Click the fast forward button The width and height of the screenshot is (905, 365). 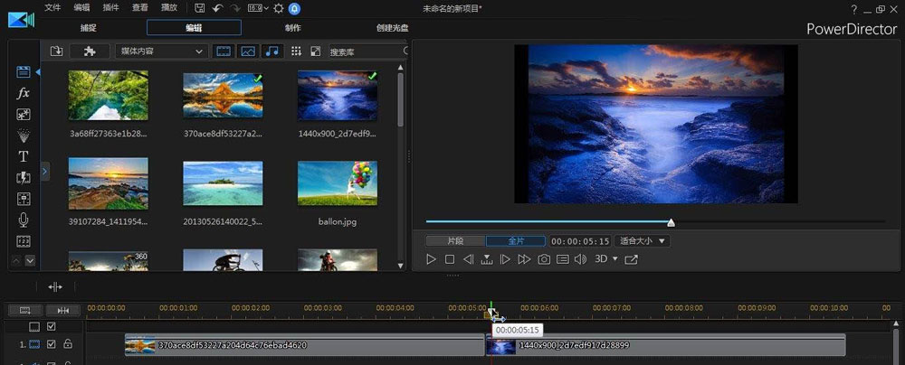point(524,259)
